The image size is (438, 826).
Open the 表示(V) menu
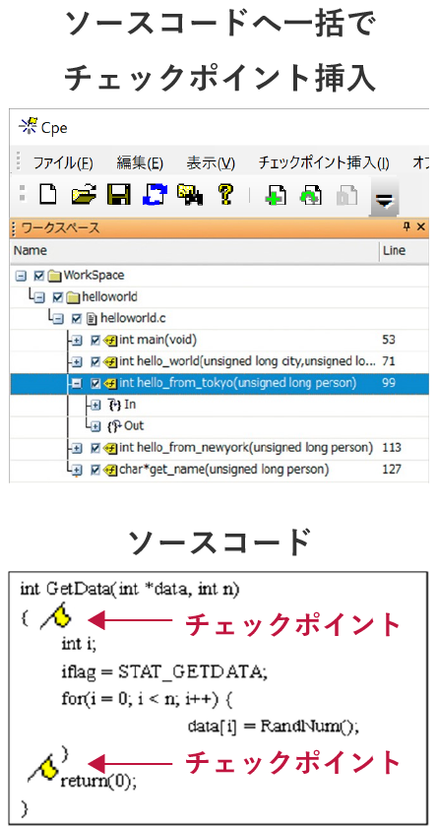211,163
